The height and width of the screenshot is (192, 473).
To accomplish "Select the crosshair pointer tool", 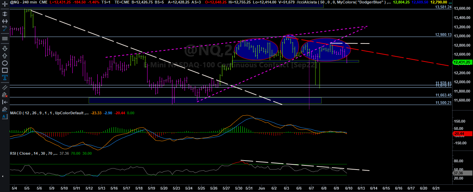I will 5,4.
